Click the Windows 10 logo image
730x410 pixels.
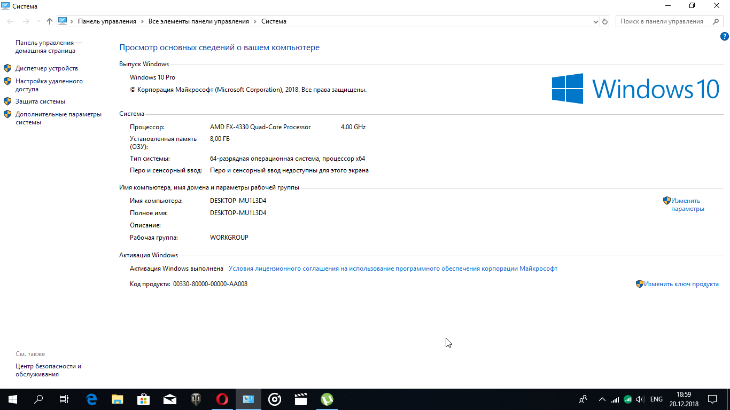coord(635,89)
